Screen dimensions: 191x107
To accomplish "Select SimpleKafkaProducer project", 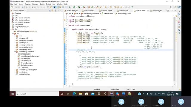I will [22, 27].
